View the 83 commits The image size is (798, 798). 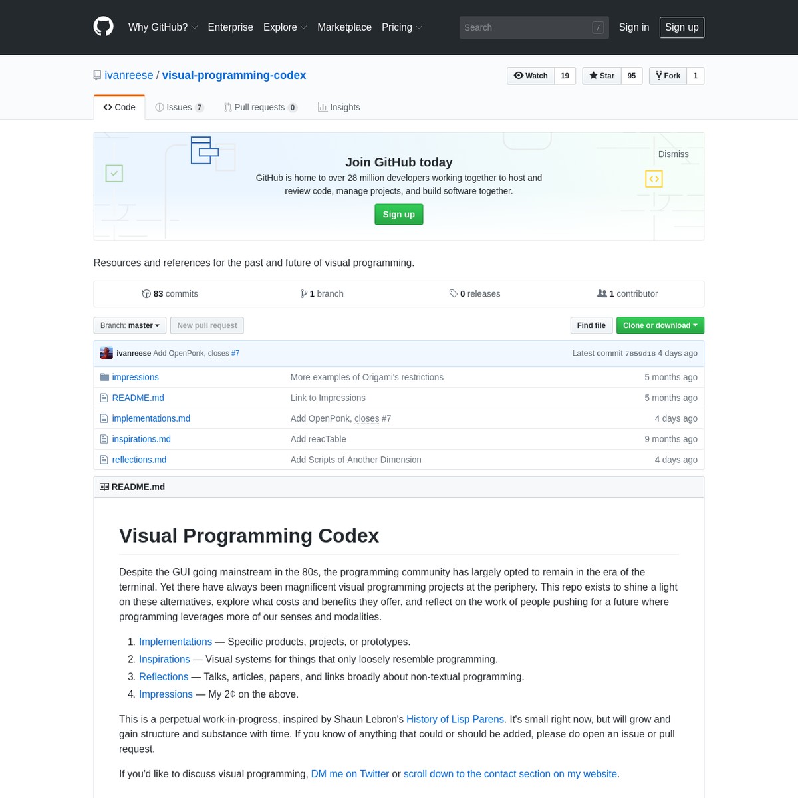(170, 294)
